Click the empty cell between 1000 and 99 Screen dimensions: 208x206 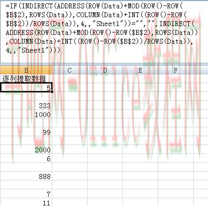pyautogui.click(x=26, y=123)
